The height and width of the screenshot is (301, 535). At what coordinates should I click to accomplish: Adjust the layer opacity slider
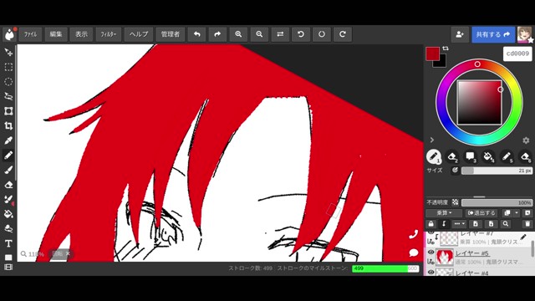(x=497, y=202)
